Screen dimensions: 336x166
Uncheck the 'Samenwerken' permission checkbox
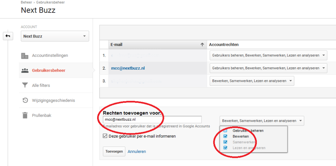tap(225, 142)
